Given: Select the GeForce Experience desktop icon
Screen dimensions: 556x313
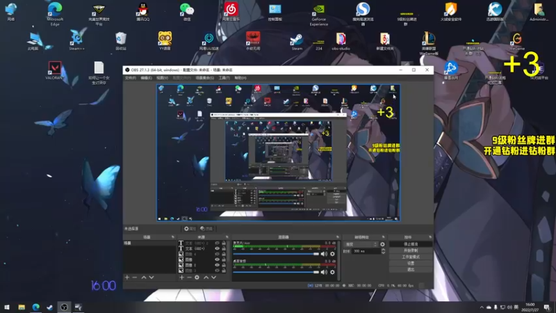Looking at the screenshot, I should pyautogui.click(x=318, y=15).
